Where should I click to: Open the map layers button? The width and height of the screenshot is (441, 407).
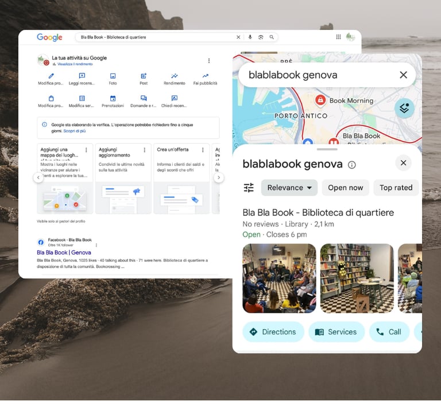(x=404, y=108)
